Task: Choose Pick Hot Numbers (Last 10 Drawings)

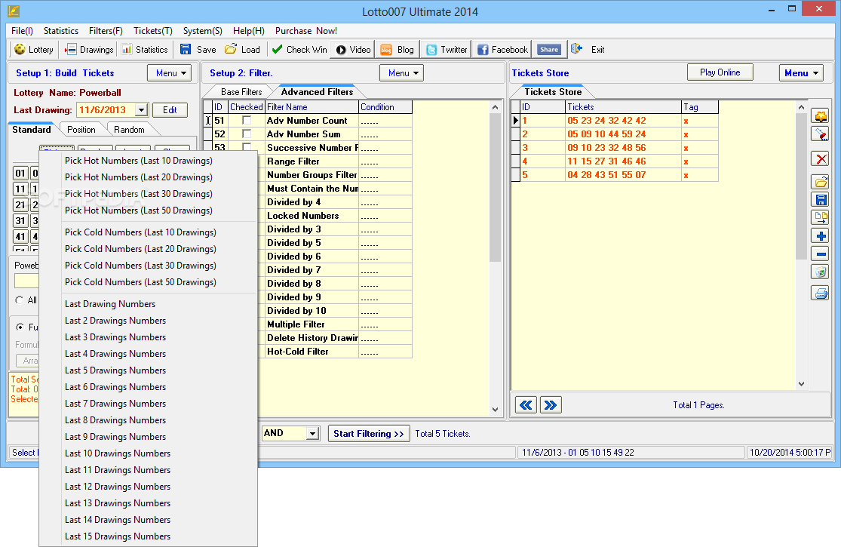Action: click(x=148, y=161)
